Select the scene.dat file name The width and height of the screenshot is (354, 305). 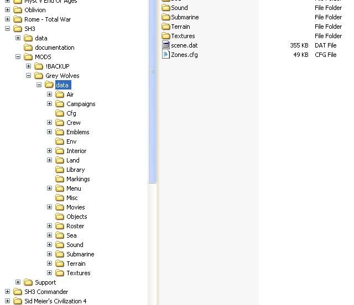184,45
